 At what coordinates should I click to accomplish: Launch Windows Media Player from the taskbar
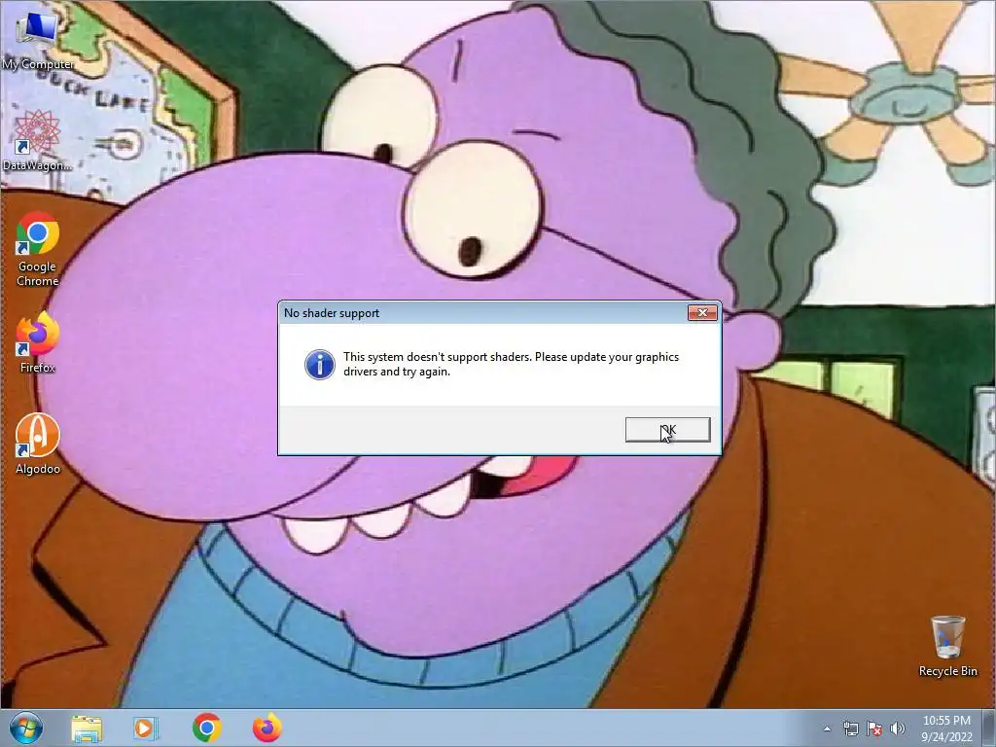[x=145, y=728]
